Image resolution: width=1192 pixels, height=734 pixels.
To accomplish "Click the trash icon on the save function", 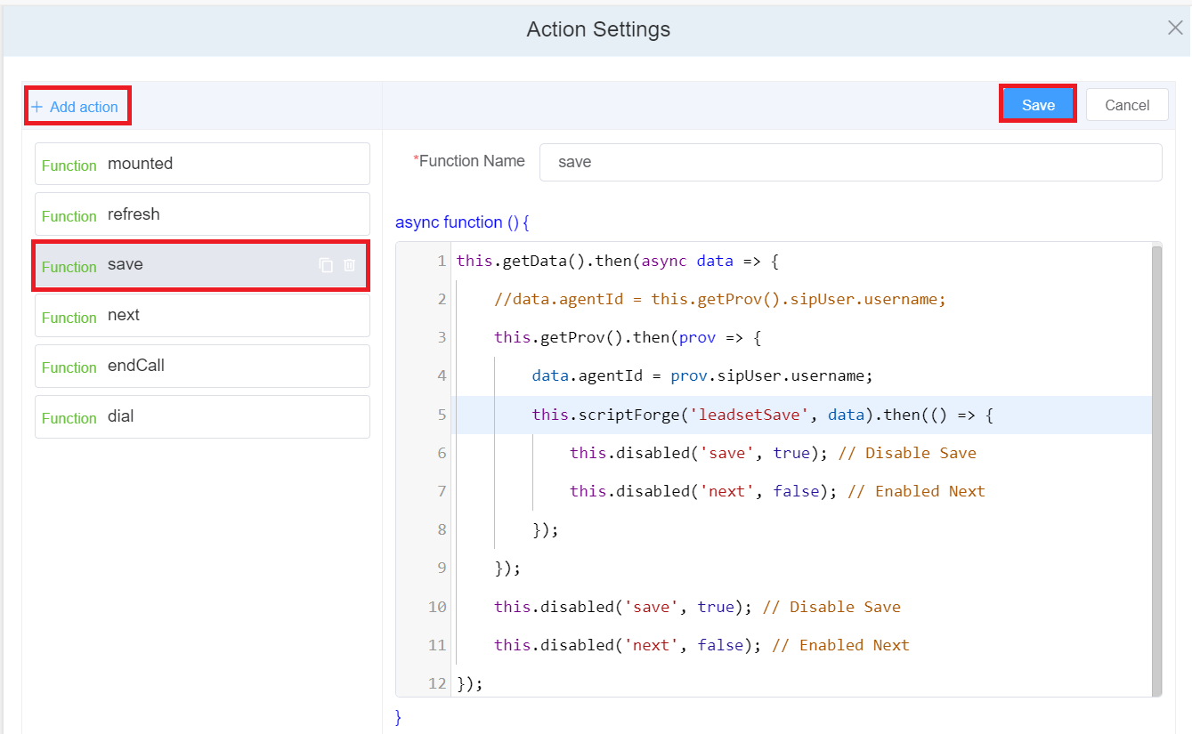I will coord(350,265).
